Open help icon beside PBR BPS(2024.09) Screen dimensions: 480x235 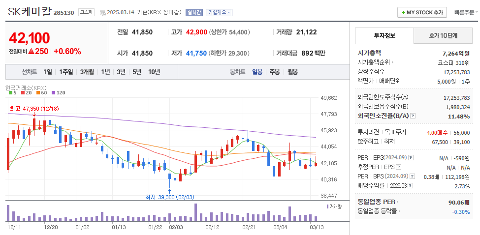(413, 176)
